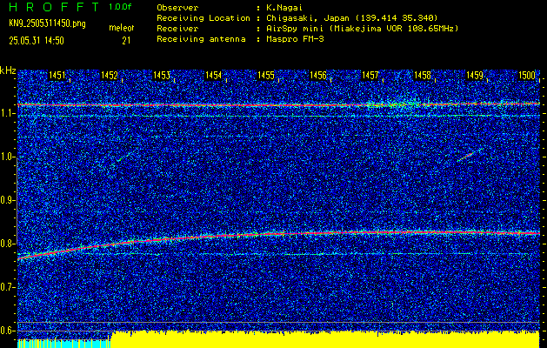Click the meteor echo streak near 1452
547x348 pixels.
tap(125, 156)
